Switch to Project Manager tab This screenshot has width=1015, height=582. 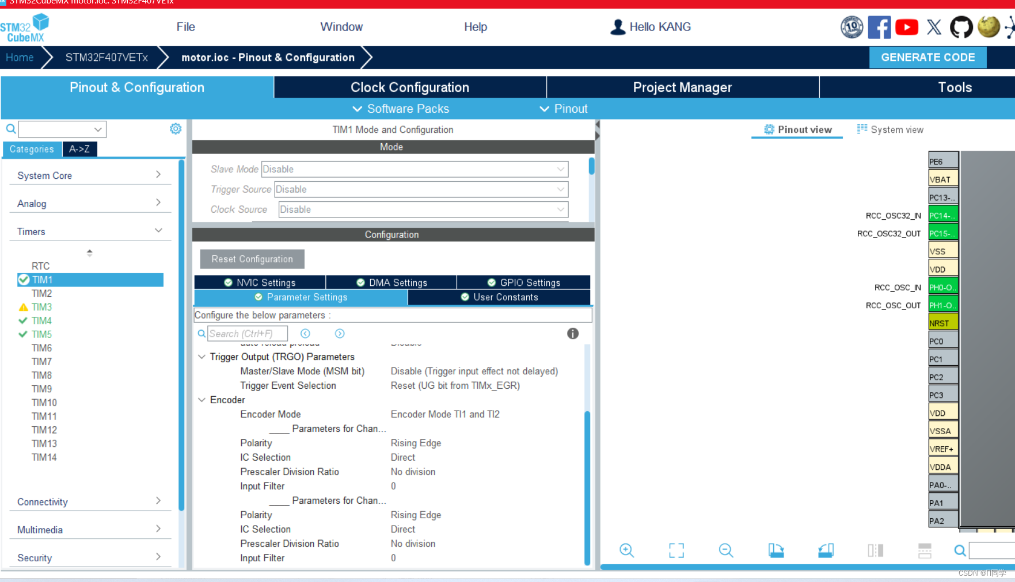(682, 87)
